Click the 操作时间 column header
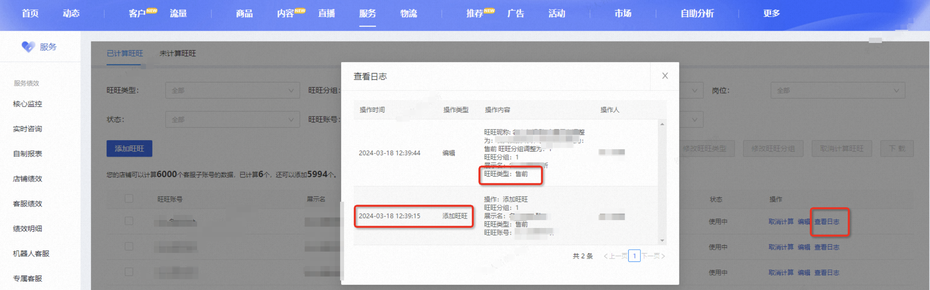This screenshot has height=290, width=930. click(x=372, y=110)
